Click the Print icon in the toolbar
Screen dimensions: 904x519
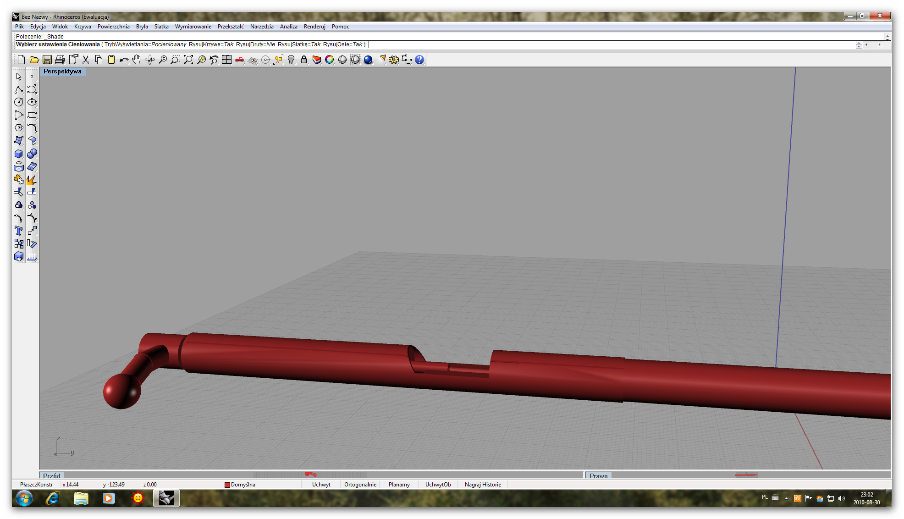coord(60,60)
